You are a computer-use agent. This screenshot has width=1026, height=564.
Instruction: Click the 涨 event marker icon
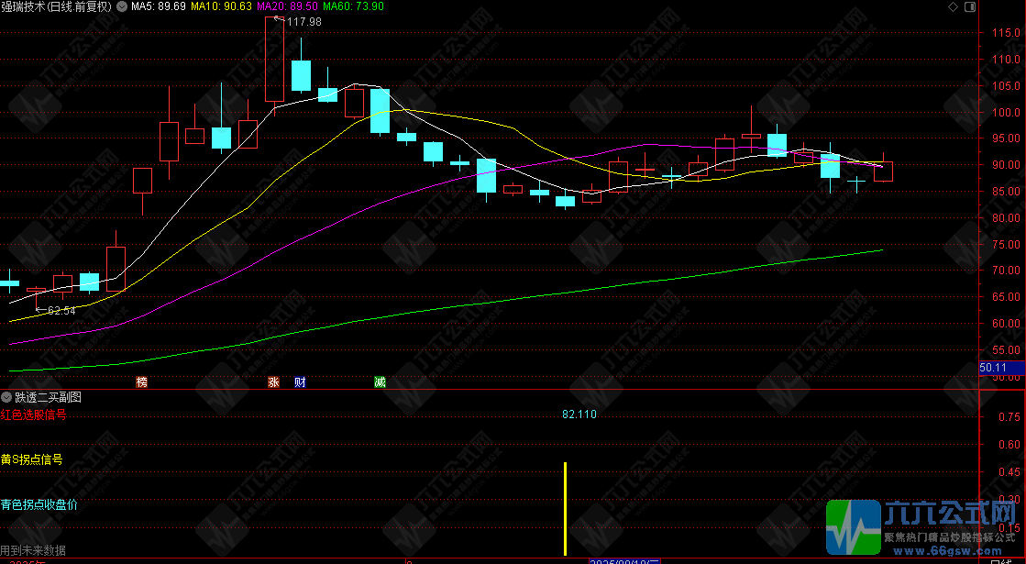coord(273,382)
